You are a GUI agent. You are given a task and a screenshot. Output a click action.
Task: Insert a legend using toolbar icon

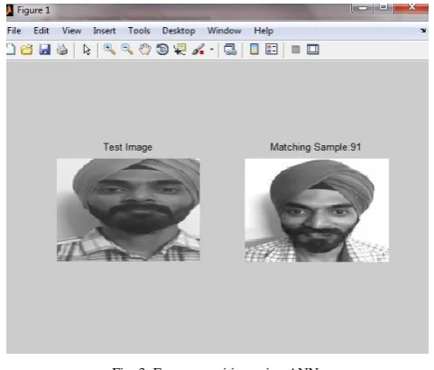pos(272,49)
